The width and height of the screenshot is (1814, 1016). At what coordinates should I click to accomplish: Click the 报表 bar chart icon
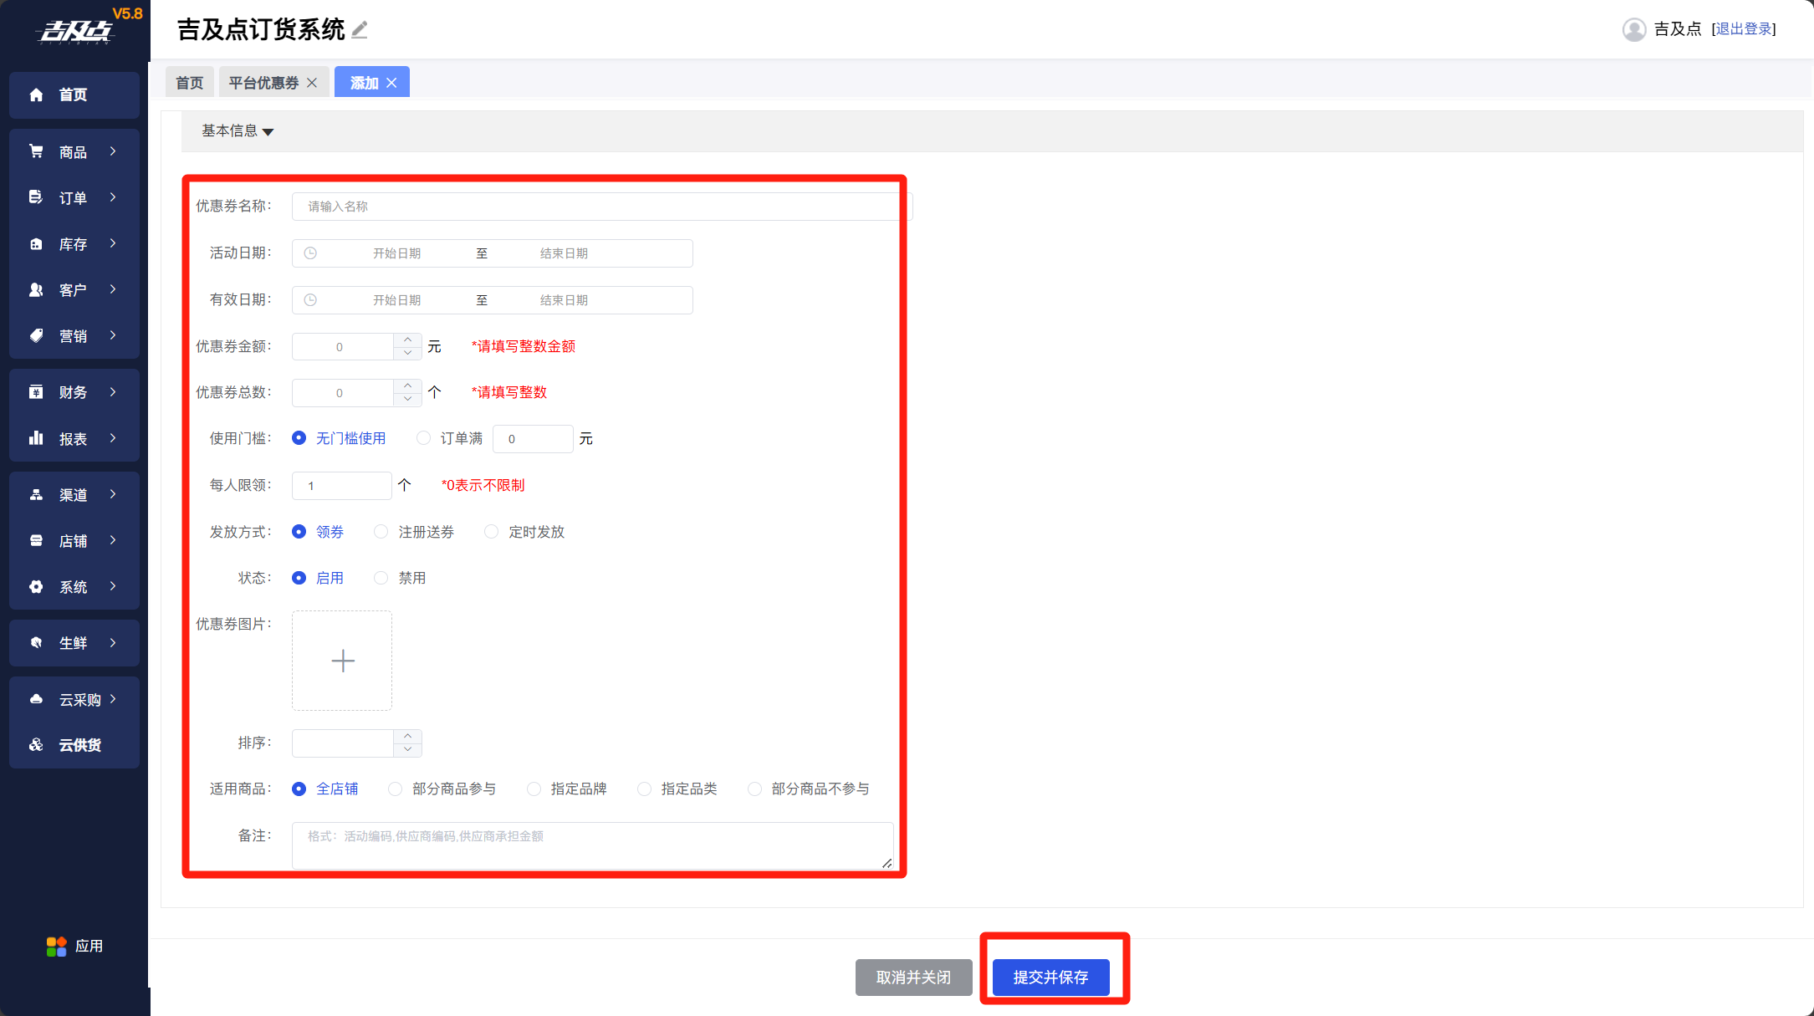(36, 438)
